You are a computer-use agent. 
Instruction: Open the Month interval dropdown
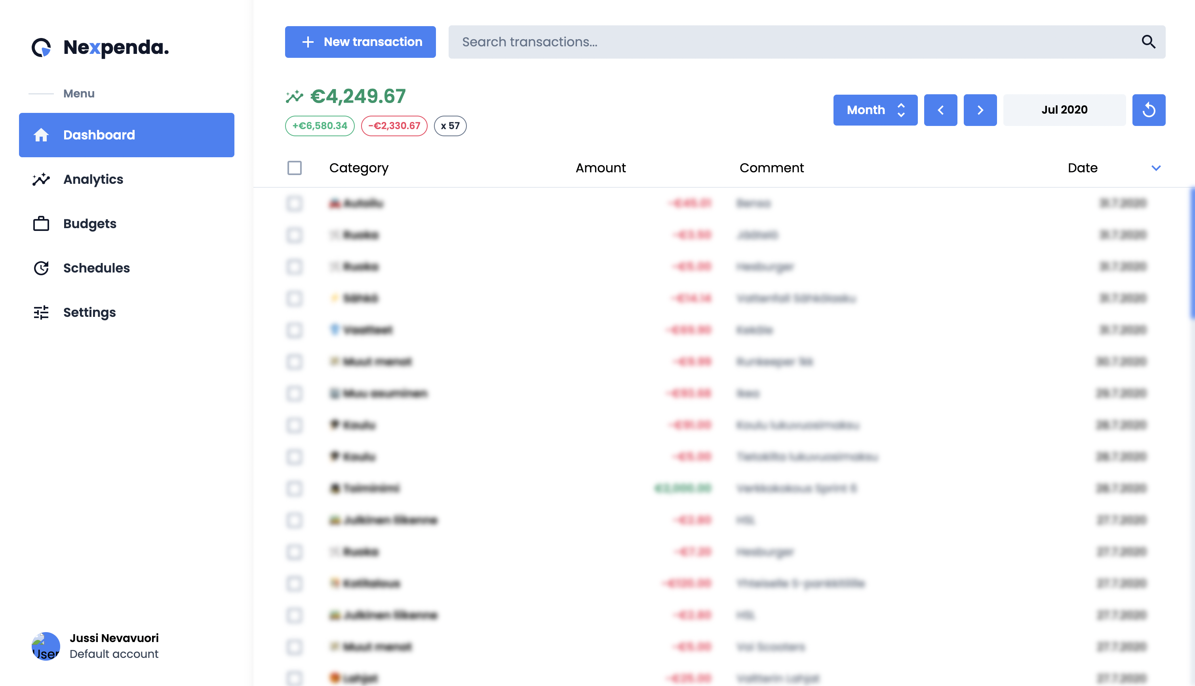click(x=875, y=110)
